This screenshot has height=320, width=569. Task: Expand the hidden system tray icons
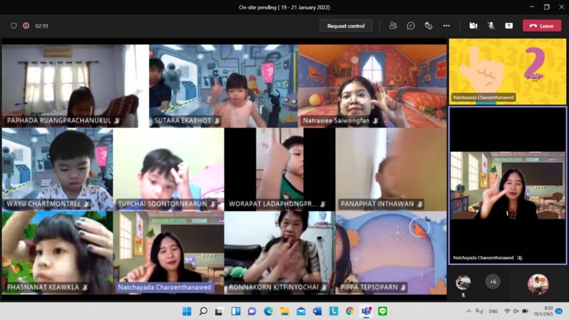[469, 311]
